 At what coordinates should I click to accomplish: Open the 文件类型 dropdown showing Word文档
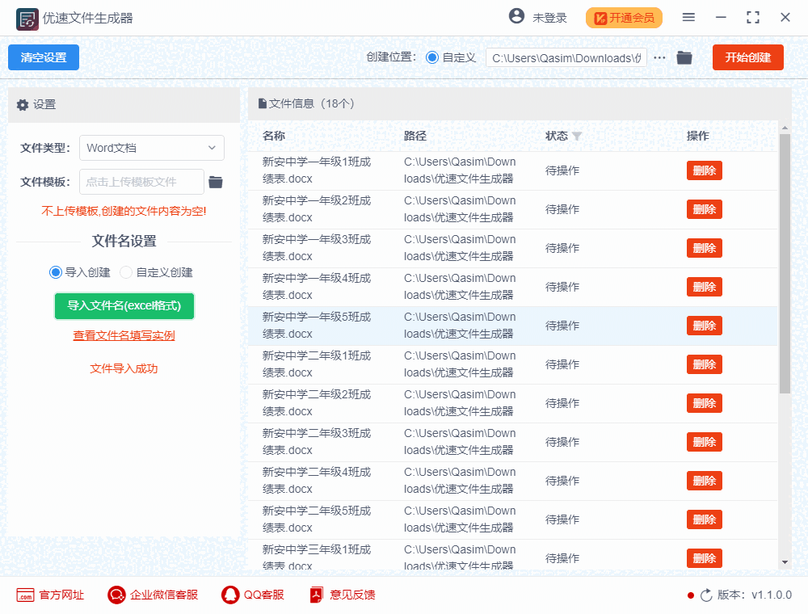[151, 148]
